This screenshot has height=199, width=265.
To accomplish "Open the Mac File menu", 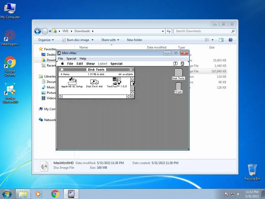I will tap(70, 64).
